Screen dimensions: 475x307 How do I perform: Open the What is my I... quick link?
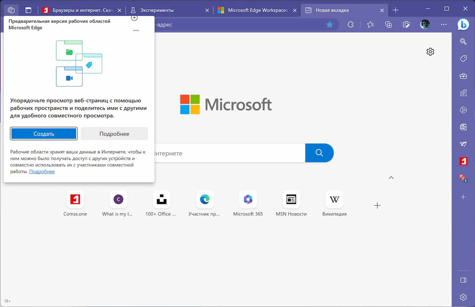[117, 204]
